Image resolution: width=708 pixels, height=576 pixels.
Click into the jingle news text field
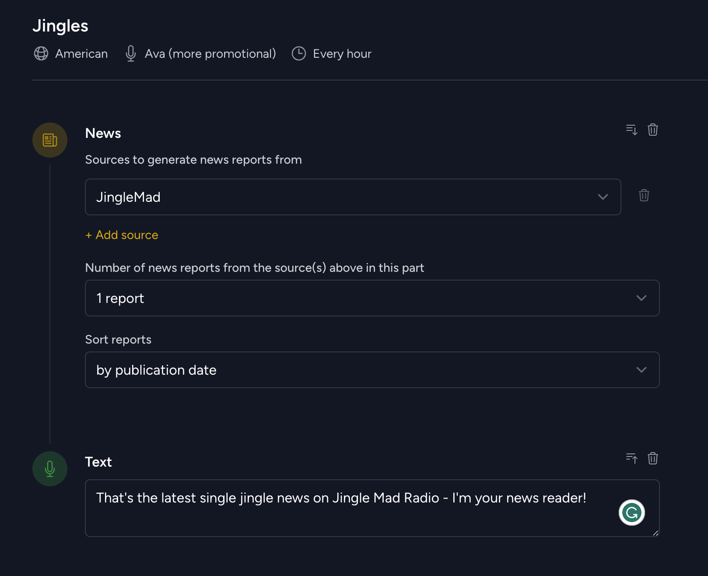[372, 508]
